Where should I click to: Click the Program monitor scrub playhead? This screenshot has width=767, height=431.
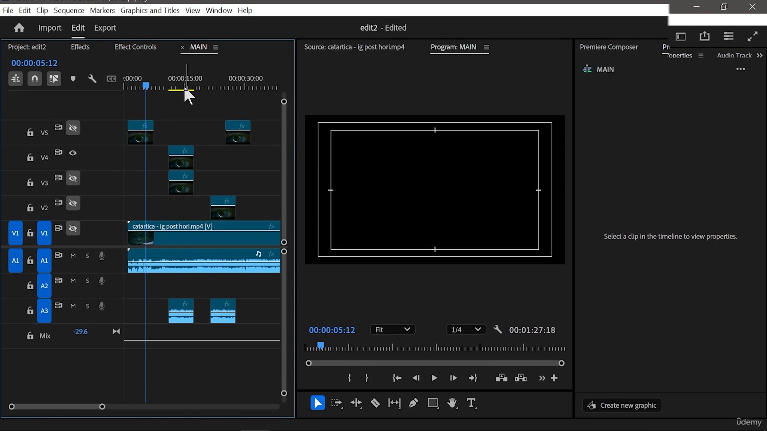[320, 346]
